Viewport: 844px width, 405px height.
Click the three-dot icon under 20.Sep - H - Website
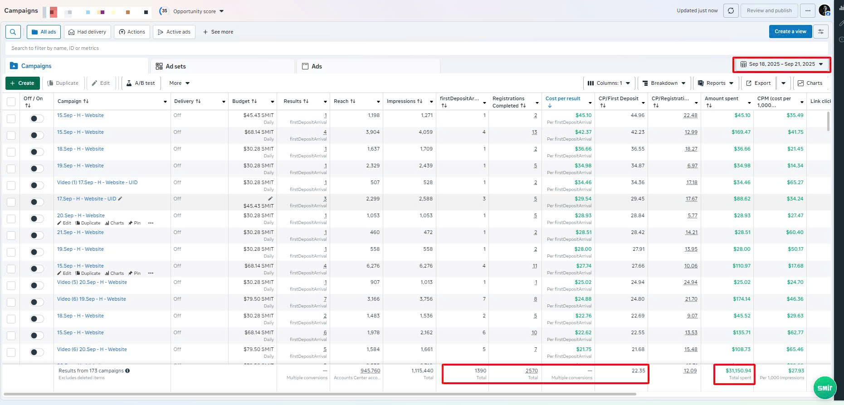pos(151,223)
